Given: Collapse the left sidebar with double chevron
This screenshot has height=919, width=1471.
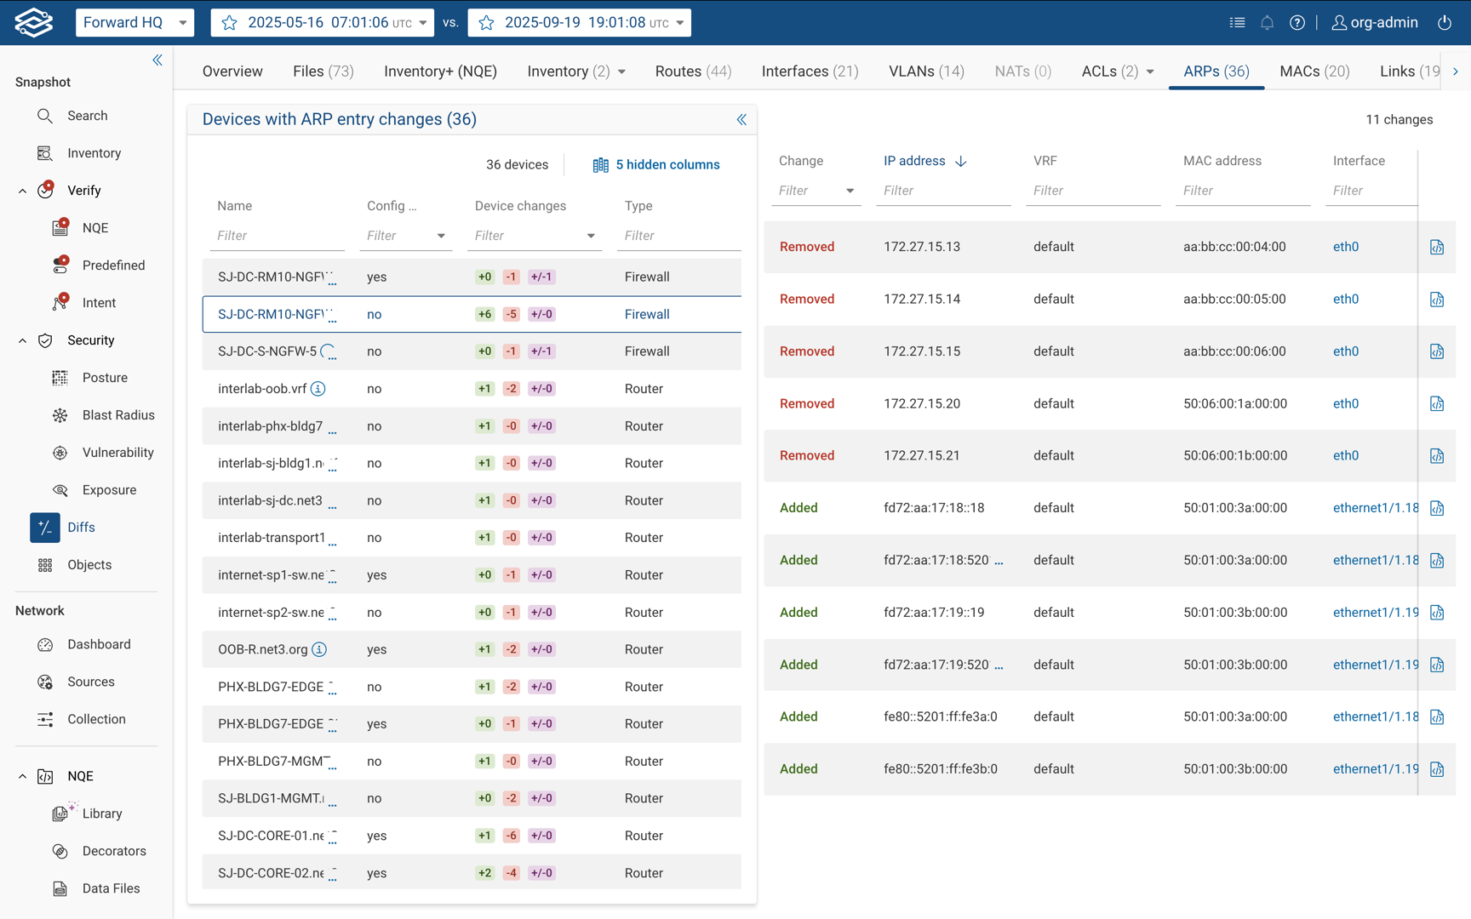Looking at the screenshot, I should pyautogui.click(x=157, y=60).
